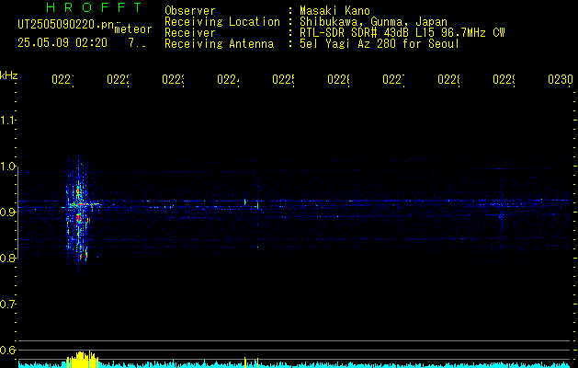Image resolution: width=578 pixels, height=368 pixels.
Task: Click the 0222 time axis marker
Action: pos(118,79)
